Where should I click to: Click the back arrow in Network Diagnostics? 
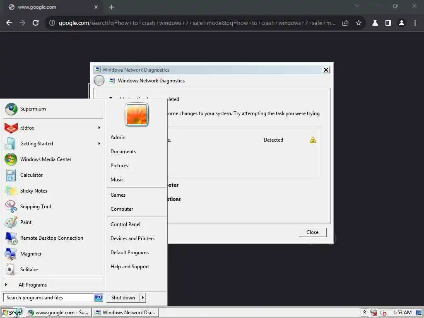99,81
